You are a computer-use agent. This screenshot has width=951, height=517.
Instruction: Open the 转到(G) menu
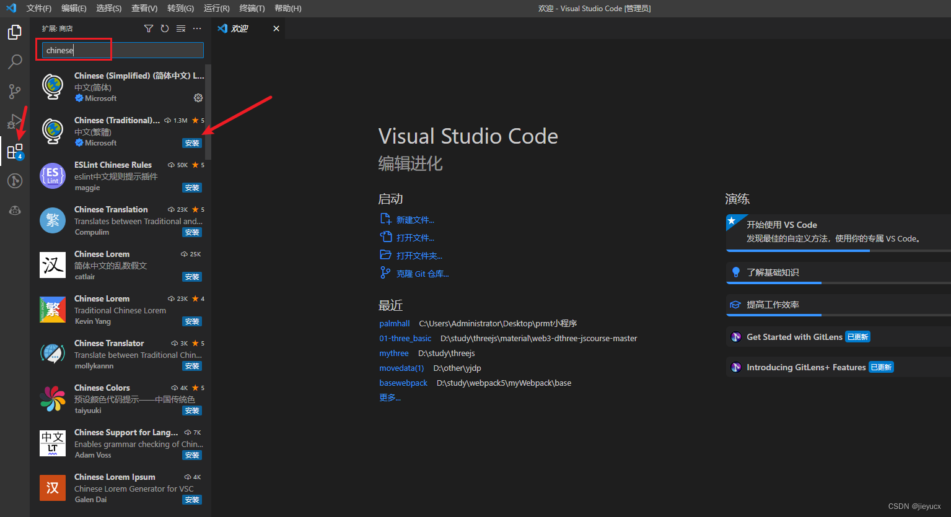pos(180,8)
